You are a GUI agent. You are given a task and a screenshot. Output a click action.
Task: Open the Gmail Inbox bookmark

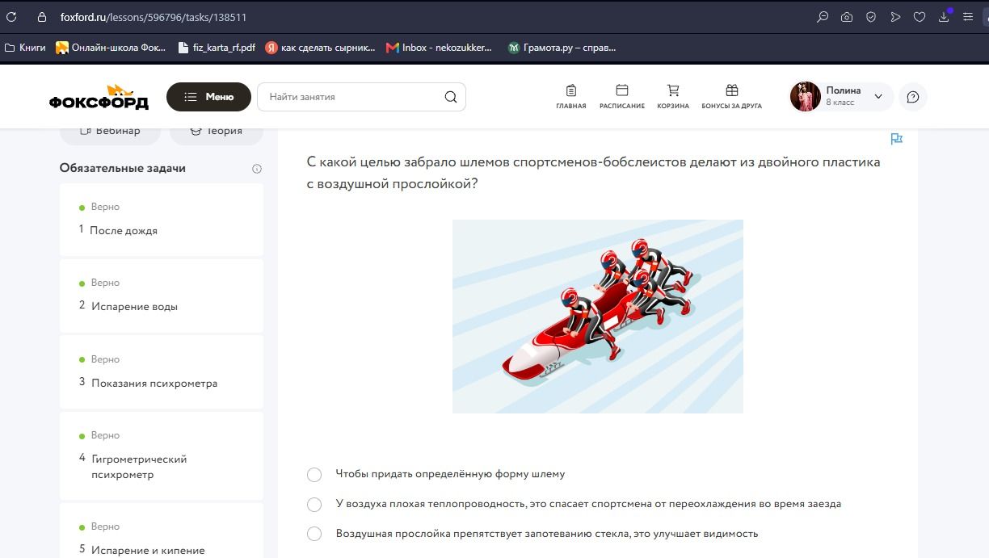[439, 48]
